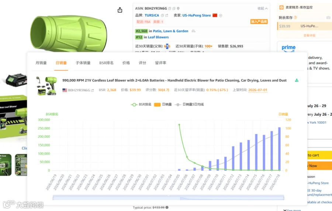Image resolution: width=332 pixels, height=211 pixels.
Task: Click the Add to cart button
Action: tap(319, 155)
